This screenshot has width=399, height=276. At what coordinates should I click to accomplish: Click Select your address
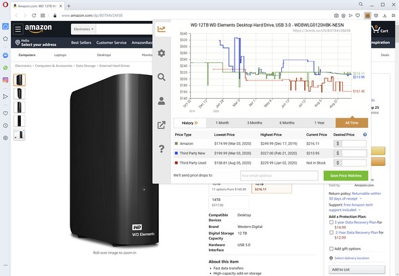tap(39, 45)
